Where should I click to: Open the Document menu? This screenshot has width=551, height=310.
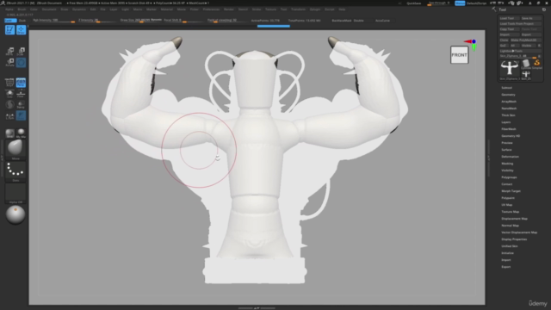[x=49, y=9]
